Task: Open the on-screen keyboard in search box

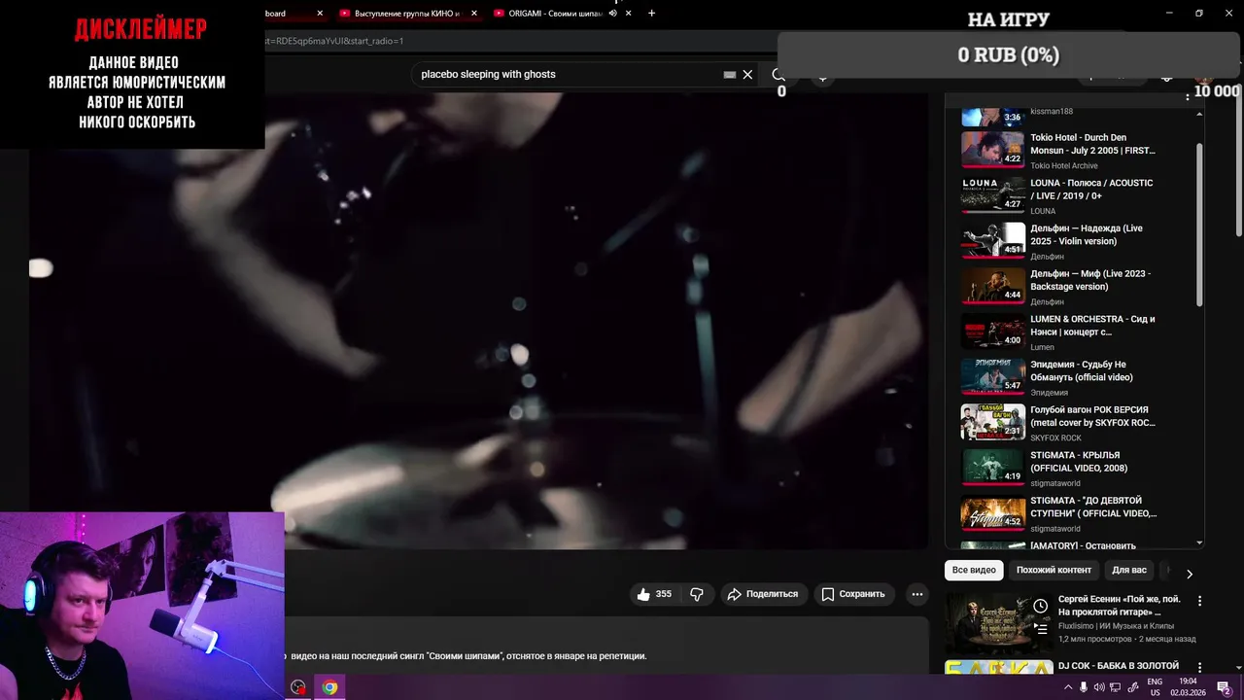Action: coord(730,74)
